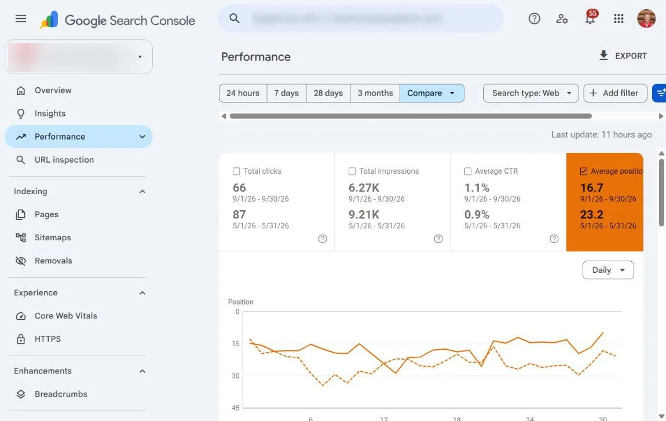Open Users and permissions settings icon

click(x=562, y=19)
